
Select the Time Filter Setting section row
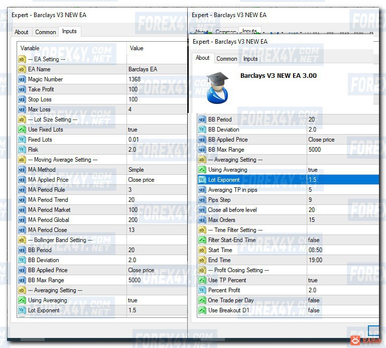click(x=288, y=230)
